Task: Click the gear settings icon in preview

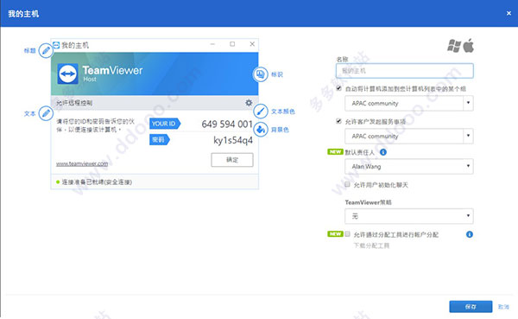Action: point(249,103)
